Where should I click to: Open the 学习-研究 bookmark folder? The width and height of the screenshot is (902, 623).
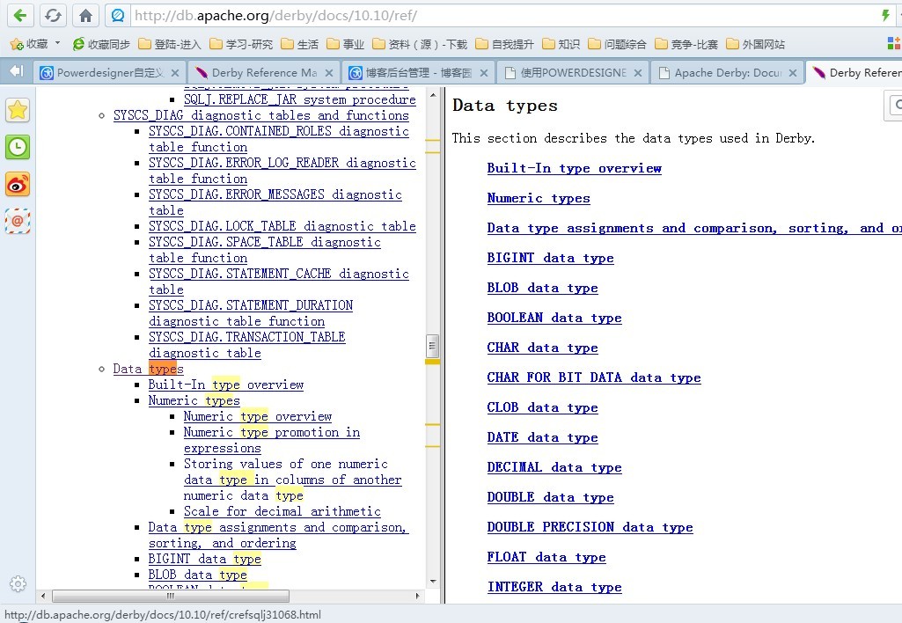click(241, 44)
